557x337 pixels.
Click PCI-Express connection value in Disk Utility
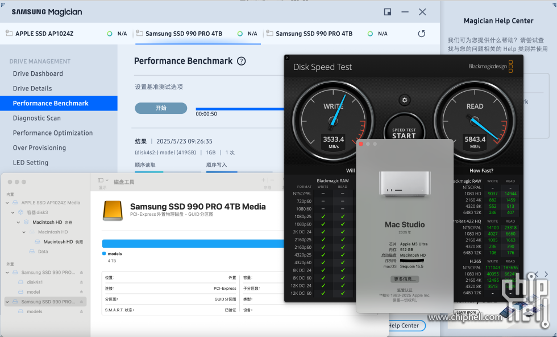pyautogui.click(x=225, y=289)
